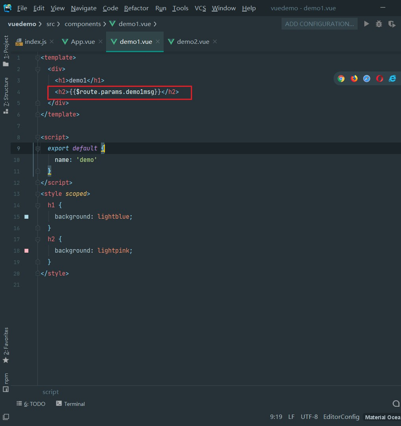The height and width of the screenshot is (426, 401).
Task: Open the npm tool window
Action: 6,382
